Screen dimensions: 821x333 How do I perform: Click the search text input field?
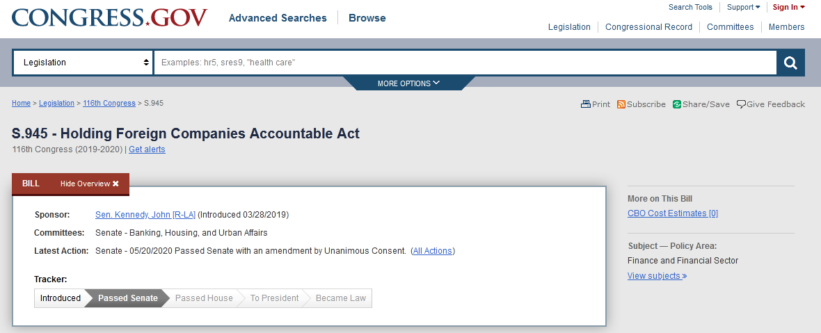point(465,63)
